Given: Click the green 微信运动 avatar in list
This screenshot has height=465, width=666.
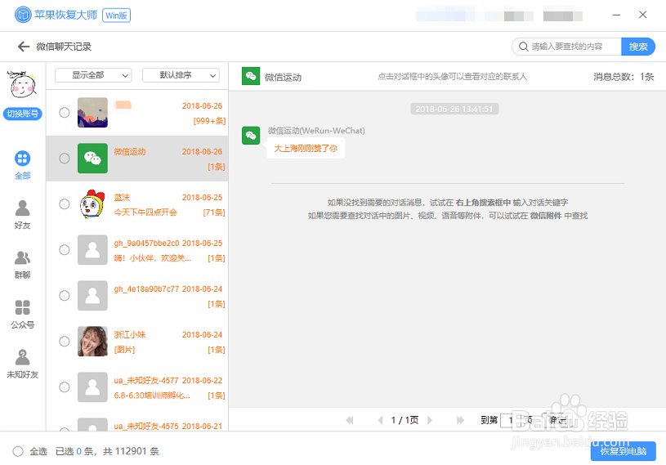Looking at the screenshot, I should click(92, 159).
